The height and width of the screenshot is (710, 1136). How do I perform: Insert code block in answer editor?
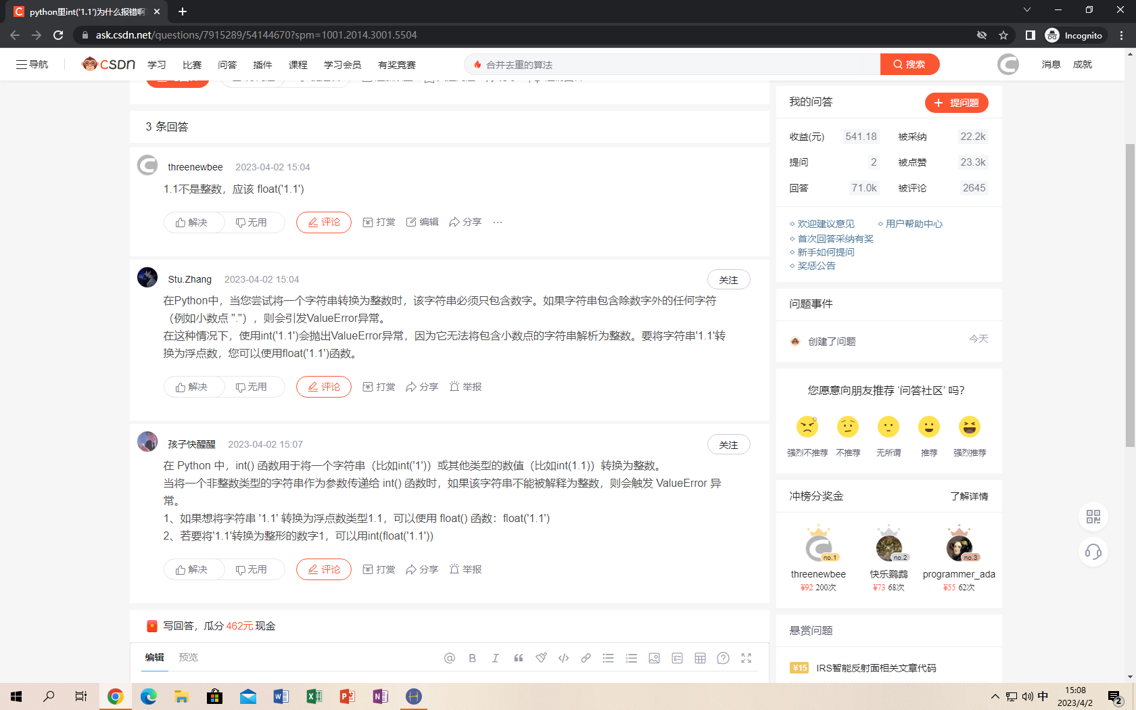click(563, 658)
